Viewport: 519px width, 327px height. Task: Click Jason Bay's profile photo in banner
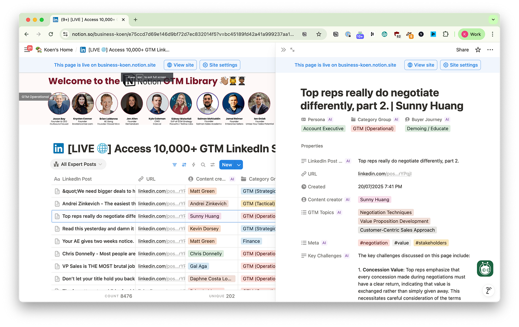tap(59, 104)
